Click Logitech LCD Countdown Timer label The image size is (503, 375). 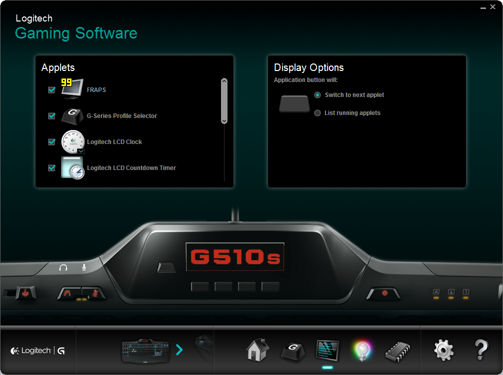pyautogui.click(x=131, y=168)
